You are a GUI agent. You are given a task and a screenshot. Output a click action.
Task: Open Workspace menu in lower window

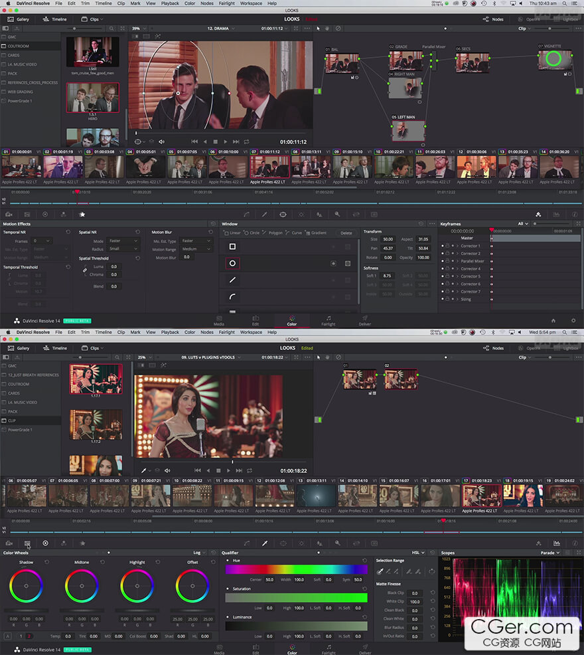[251, 332]
